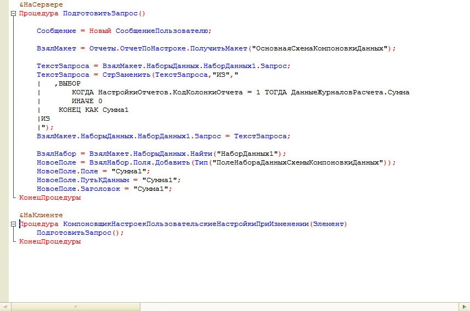Click the ПодготовитьЗапрос name in the procedure declaration

point(100,14)
